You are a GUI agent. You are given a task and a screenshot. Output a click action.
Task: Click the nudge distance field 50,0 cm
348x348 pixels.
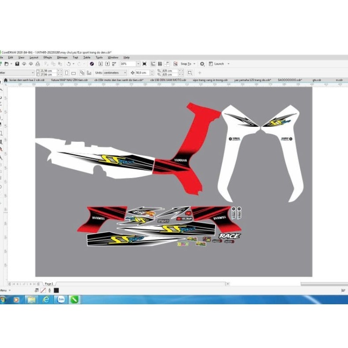click(x=143, y=72)
